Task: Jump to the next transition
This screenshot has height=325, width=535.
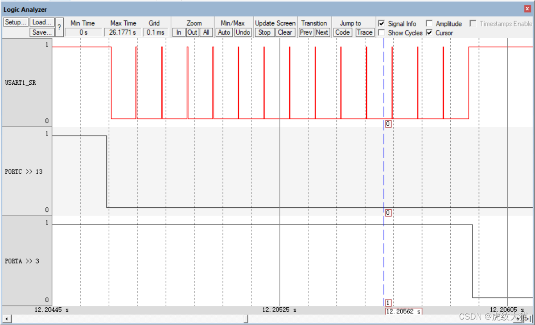Action: tap(322, 32)
